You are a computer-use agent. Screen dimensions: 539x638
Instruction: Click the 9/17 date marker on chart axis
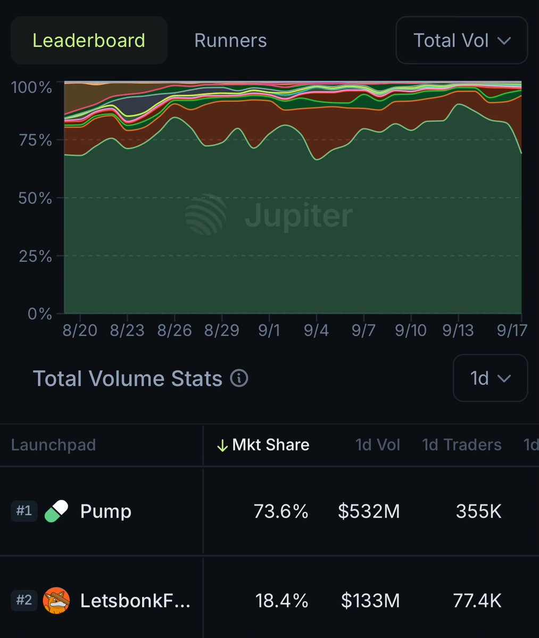click(512, 330)
